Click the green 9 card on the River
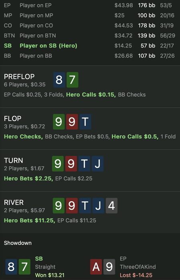Image resolution: width=180 pixels, height=280 pixels. [59, 206]
